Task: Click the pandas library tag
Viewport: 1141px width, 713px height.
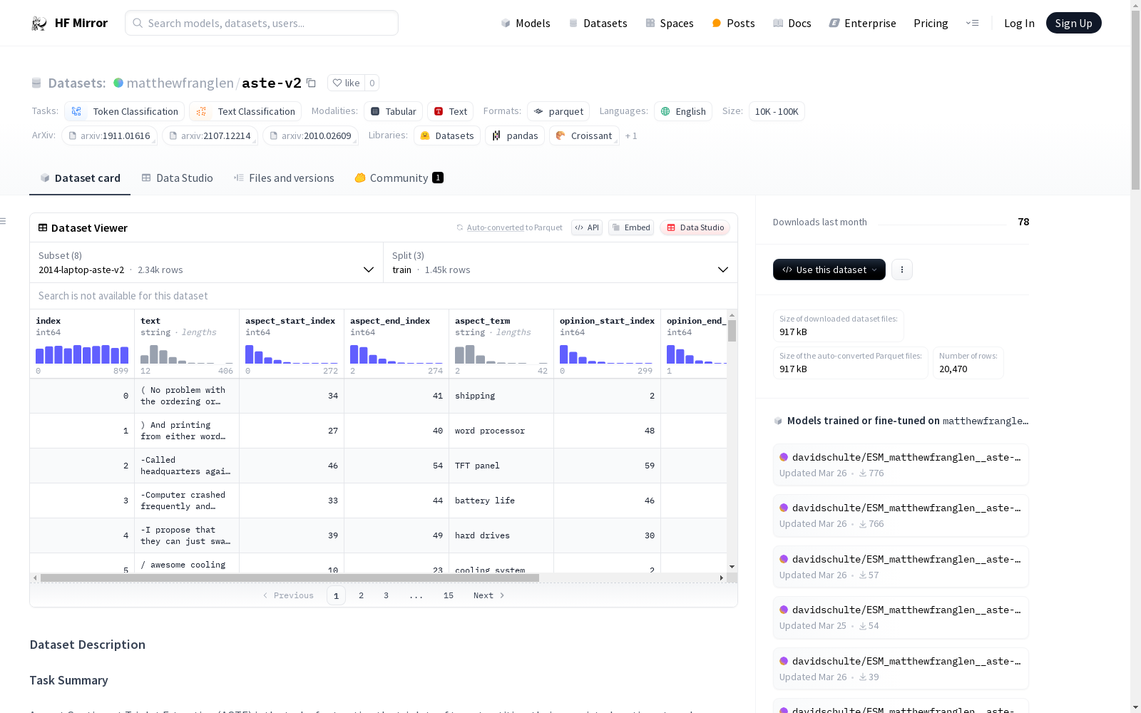Action: pos(515,135)
